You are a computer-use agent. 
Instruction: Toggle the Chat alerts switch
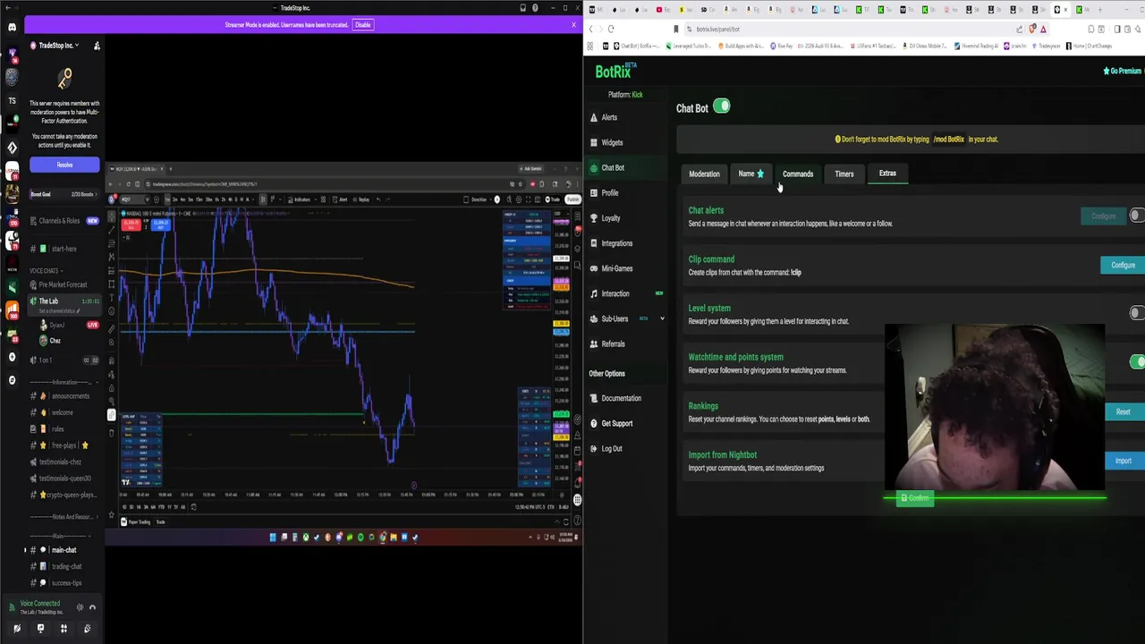coord(1136,216)
